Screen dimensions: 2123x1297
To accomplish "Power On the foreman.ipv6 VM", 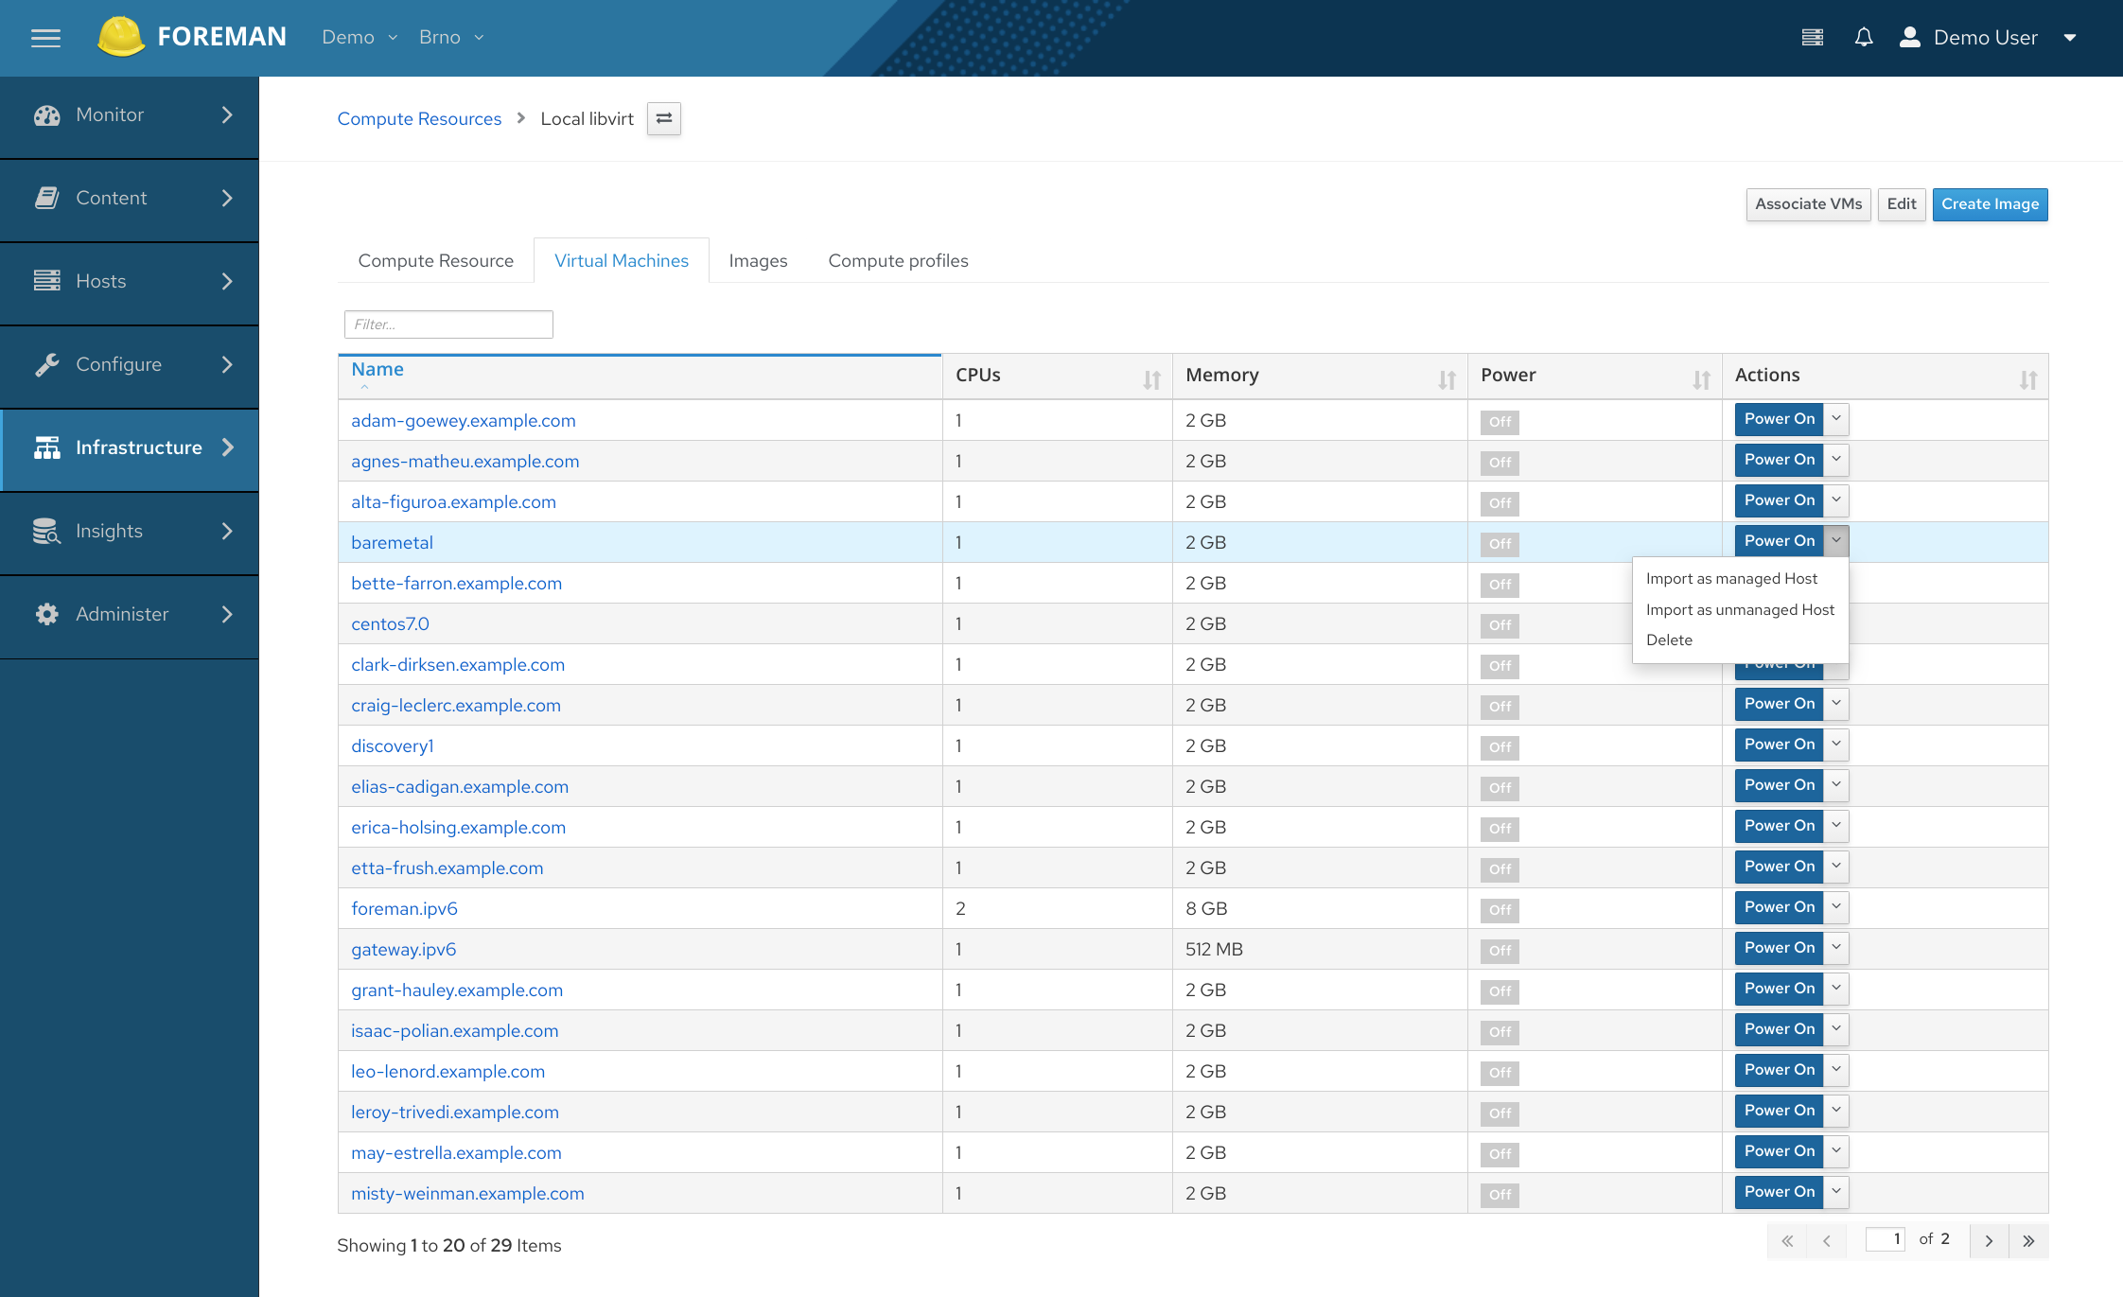I will pyautogui.click(x=1779, y=907).
